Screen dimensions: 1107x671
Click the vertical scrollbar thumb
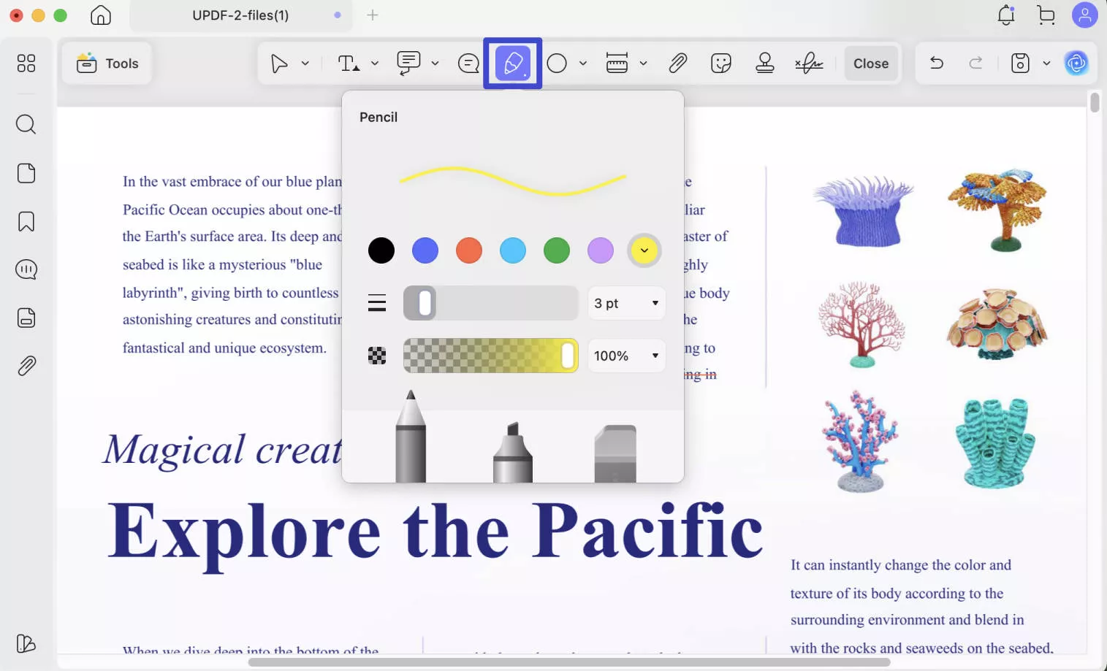(1095, 102)
